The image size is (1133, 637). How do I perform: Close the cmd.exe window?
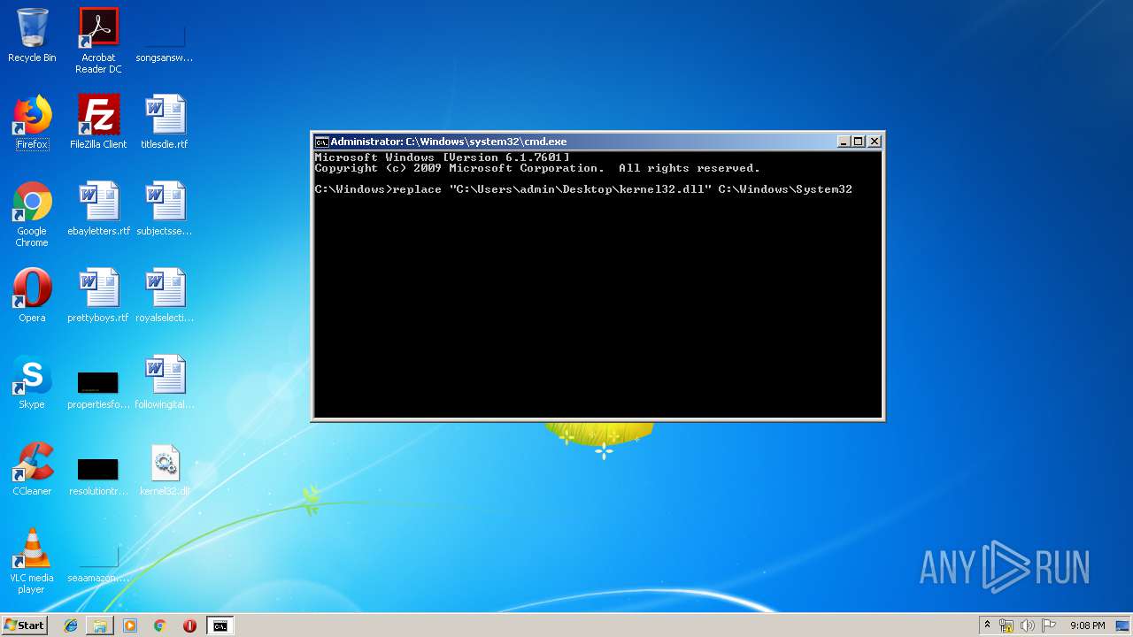point(875,142)
